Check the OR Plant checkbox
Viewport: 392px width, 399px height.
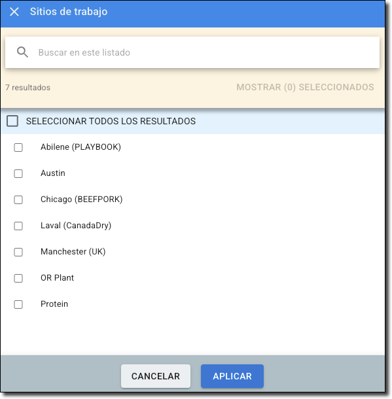click(x=18, y=278)
